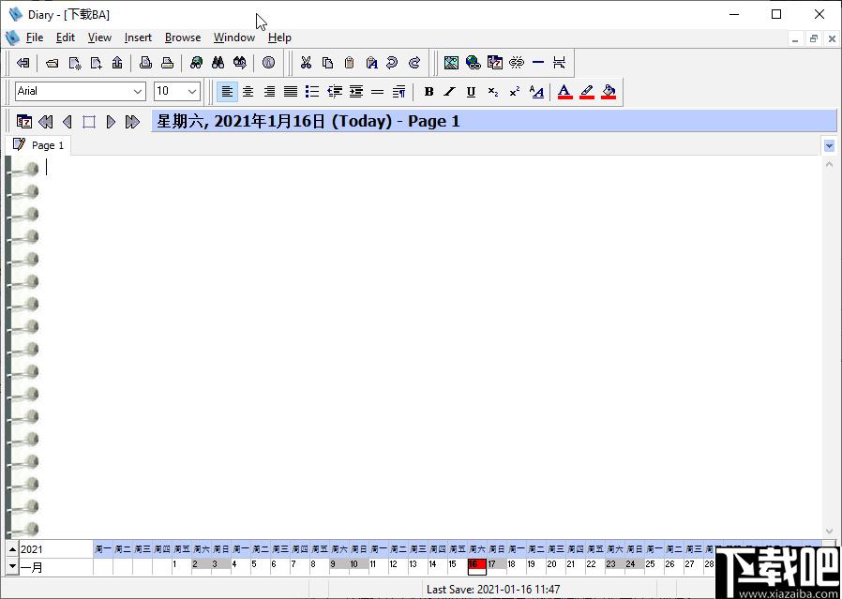Image resolution: width=842 pixels, height=599 pixels.
Task: Click the Cut scissors icon
Action: click(306, 63)
